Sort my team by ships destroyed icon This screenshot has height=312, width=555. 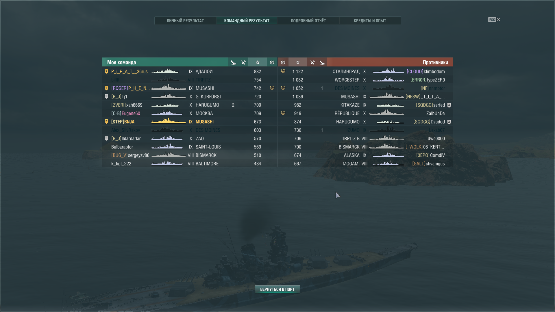point(243,62)
